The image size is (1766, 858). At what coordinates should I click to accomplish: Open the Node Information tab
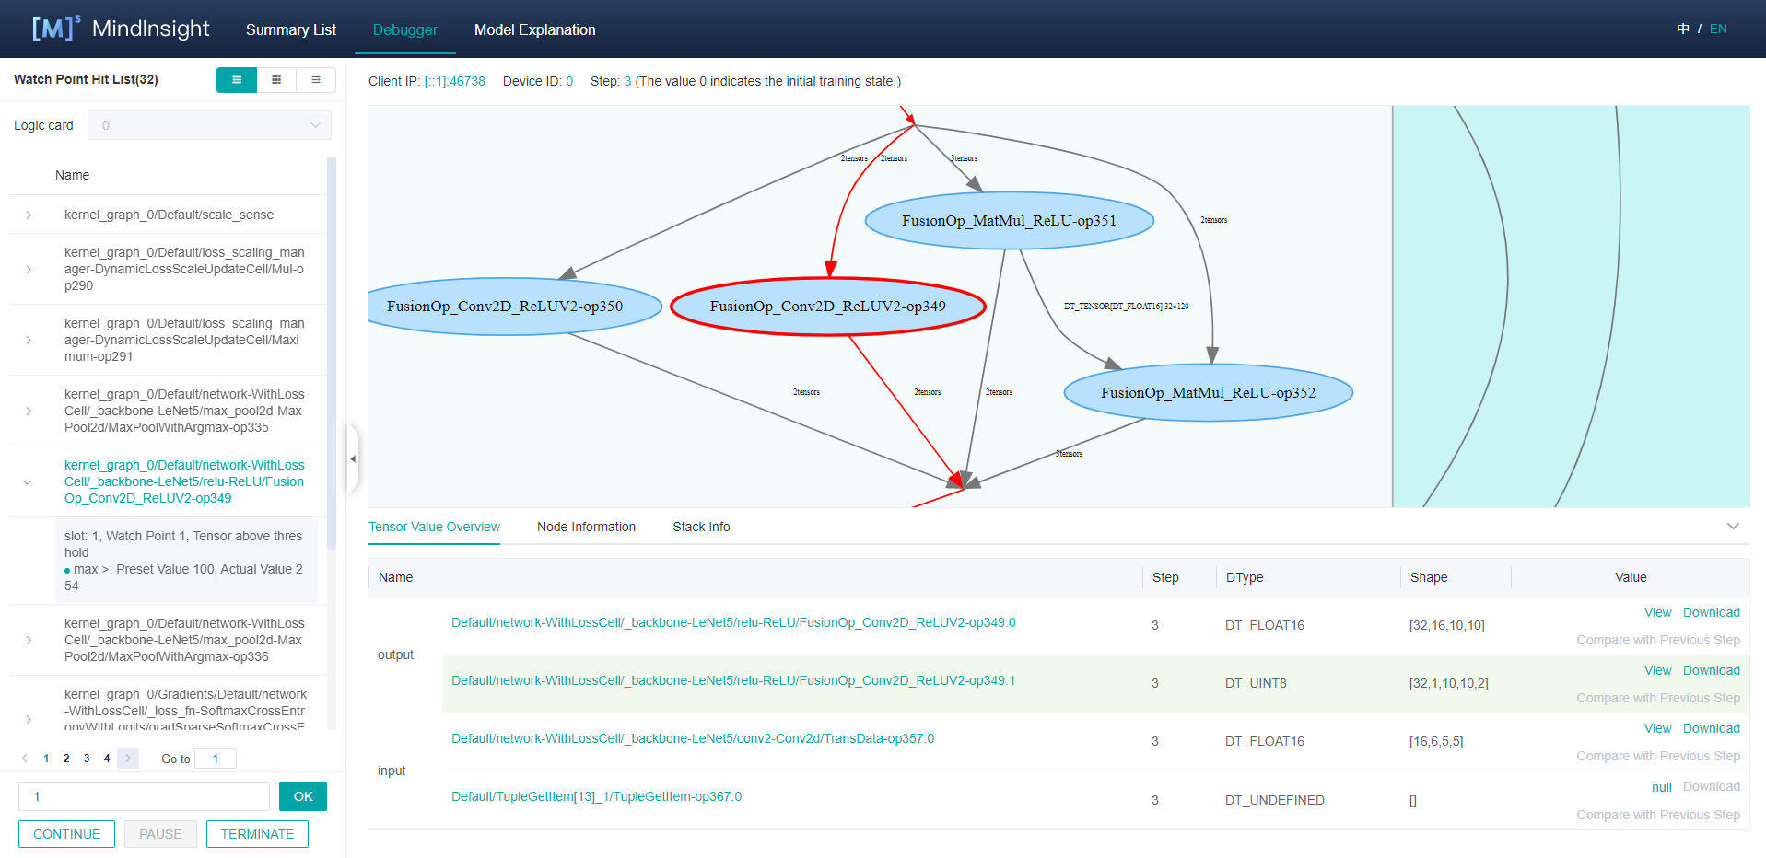(x=586, y=527)
